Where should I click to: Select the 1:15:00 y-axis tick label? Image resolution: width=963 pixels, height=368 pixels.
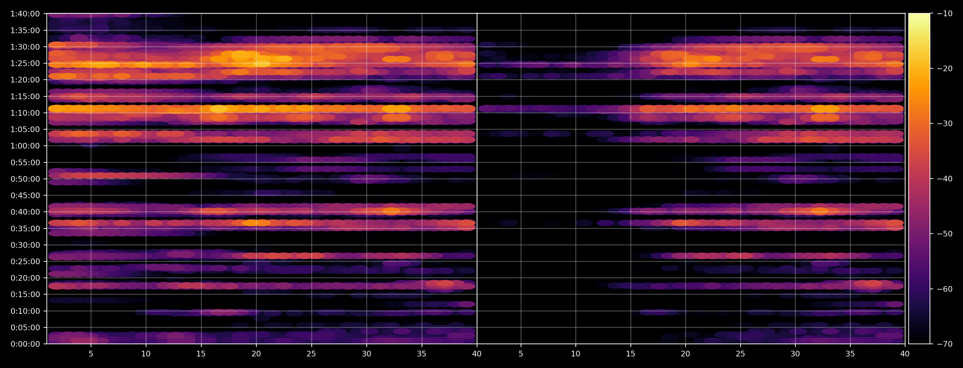[25, 97]
